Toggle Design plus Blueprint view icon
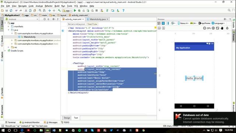236x133 pixels. 168,23
